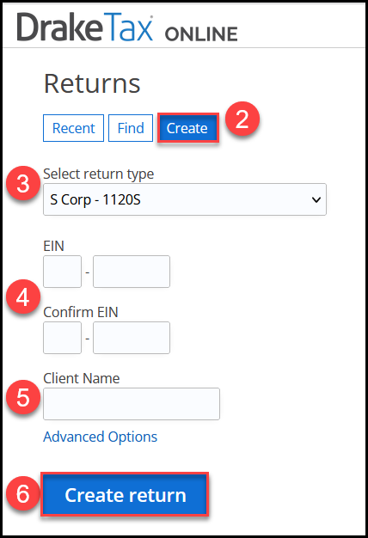The height and width of the screenshot is (538, 368).
Task: Select the Create tab
Action: tap(187, 128)
